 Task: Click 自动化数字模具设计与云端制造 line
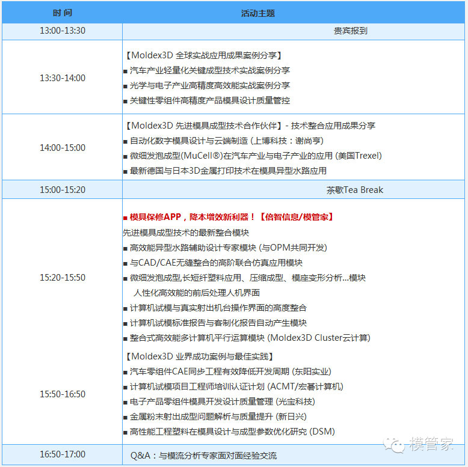pos(223,141)
